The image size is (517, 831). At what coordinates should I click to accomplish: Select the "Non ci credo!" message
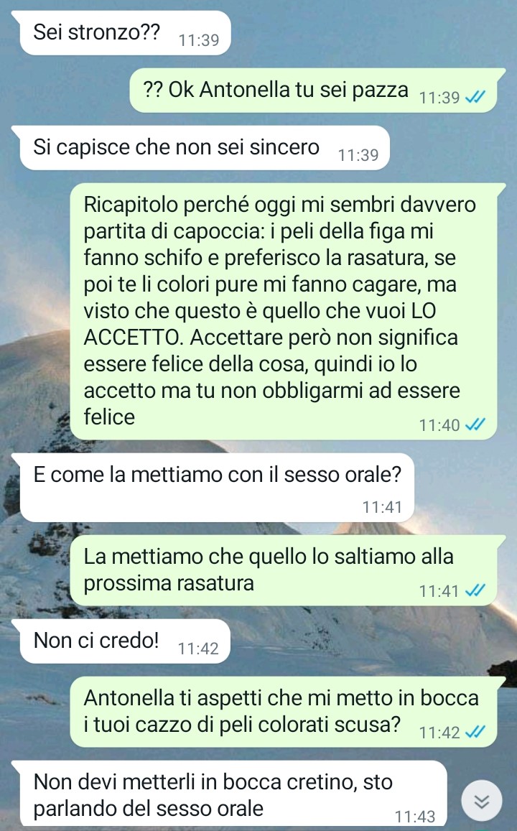[124, 641]
